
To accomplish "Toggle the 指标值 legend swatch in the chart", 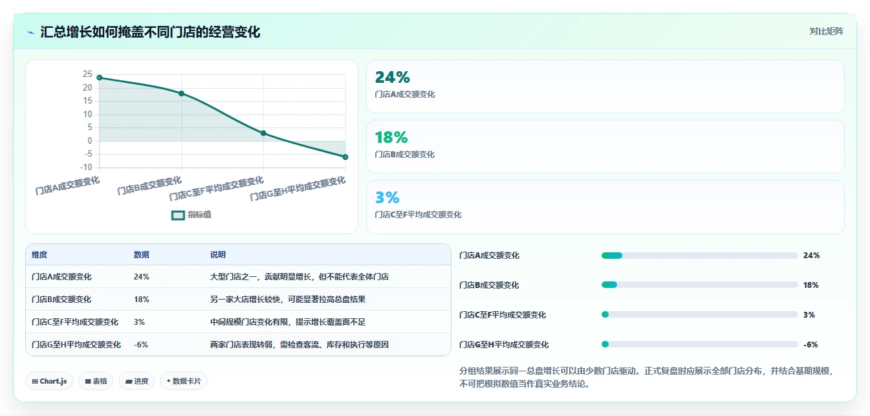I will [178, 215].
